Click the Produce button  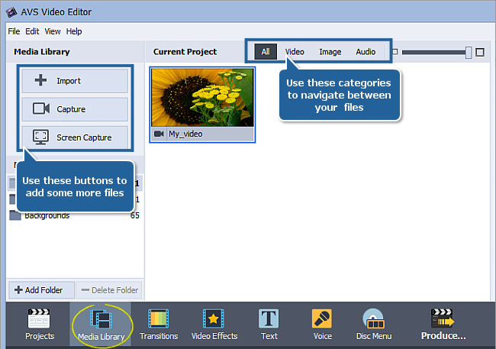[443, 325]
